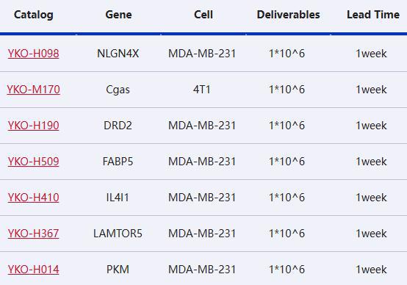Viewport: 407px width, 285px height.
Task: Select the PKM gene cell
Action: click(x=118, y=270)
